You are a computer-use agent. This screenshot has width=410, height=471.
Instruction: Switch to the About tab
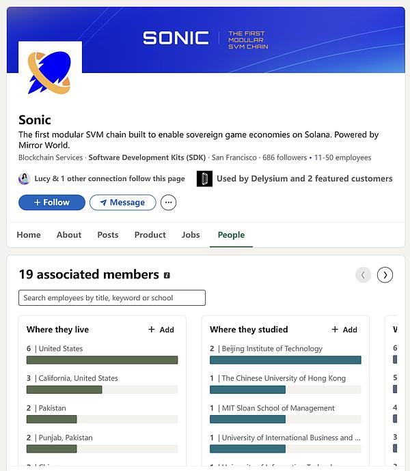69,235
